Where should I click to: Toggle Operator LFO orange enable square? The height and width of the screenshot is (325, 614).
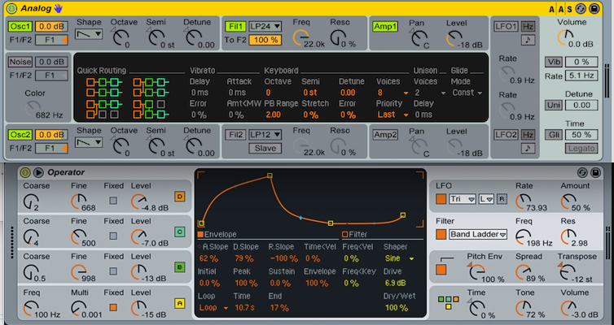441,199
